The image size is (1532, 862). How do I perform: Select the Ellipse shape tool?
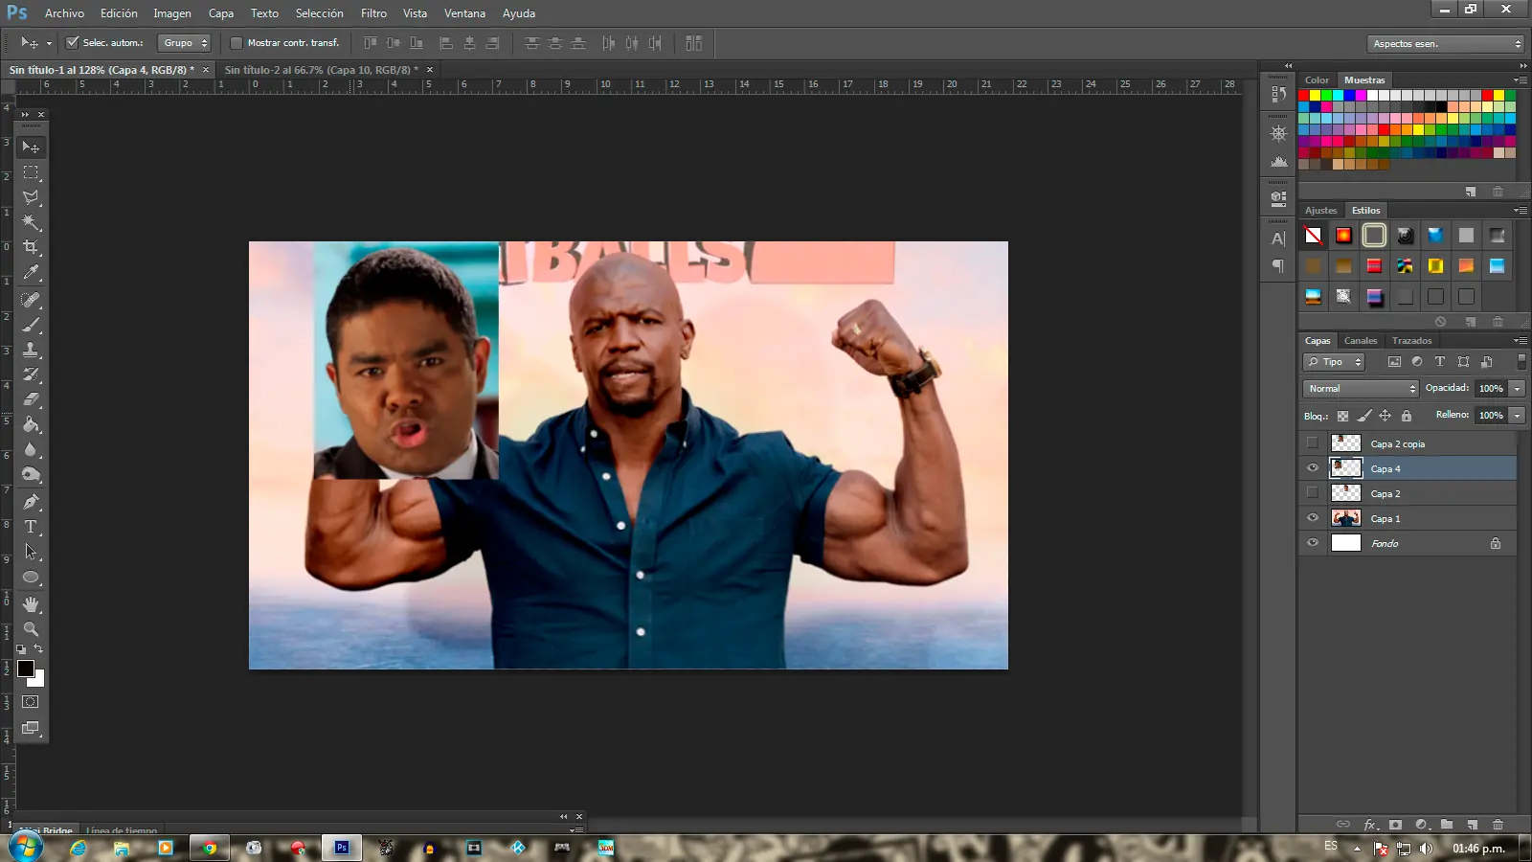coord(31,577)
